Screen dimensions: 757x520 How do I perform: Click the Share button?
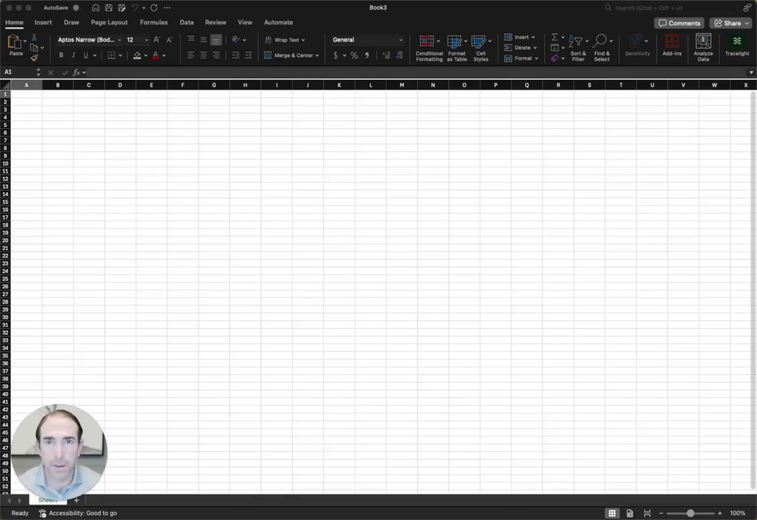point(730,23)
